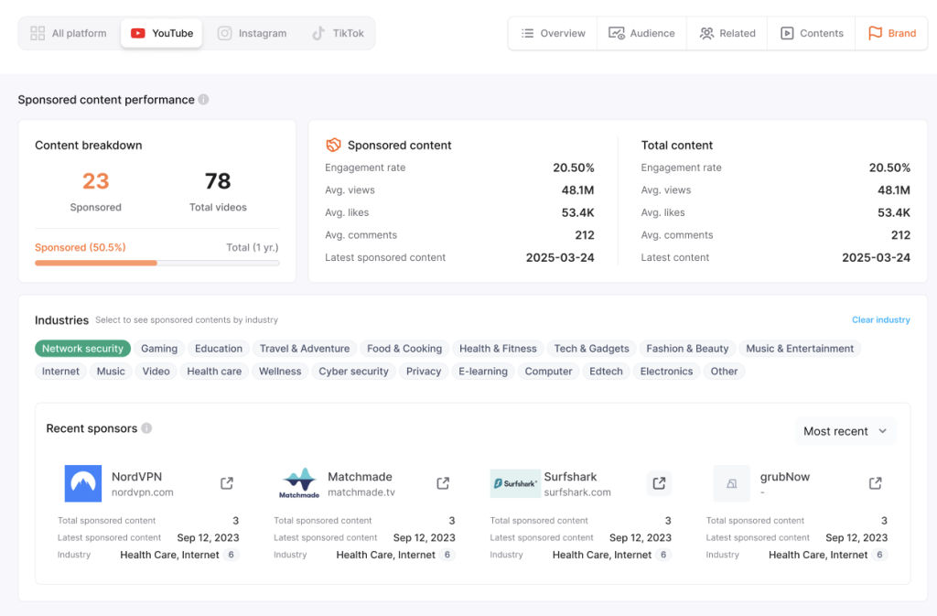This screenshot has width=937, height=616.
Task: Click info icon next to Recent sponsors
Action: 146,428
